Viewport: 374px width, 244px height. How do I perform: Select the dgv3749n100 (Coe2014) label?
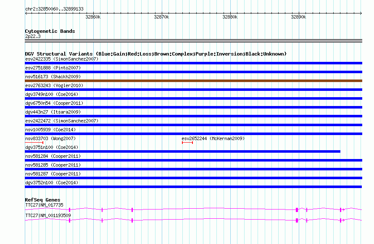[52, 94]
